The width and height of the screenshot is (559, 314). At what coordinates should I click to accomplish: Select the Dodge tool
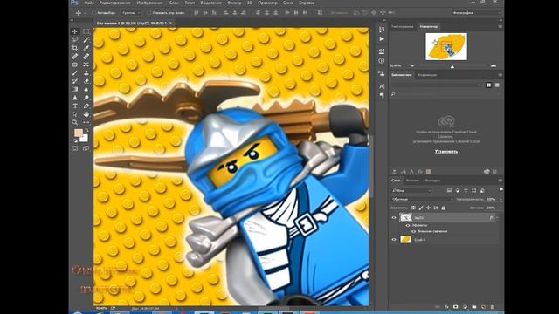[86, 98]
